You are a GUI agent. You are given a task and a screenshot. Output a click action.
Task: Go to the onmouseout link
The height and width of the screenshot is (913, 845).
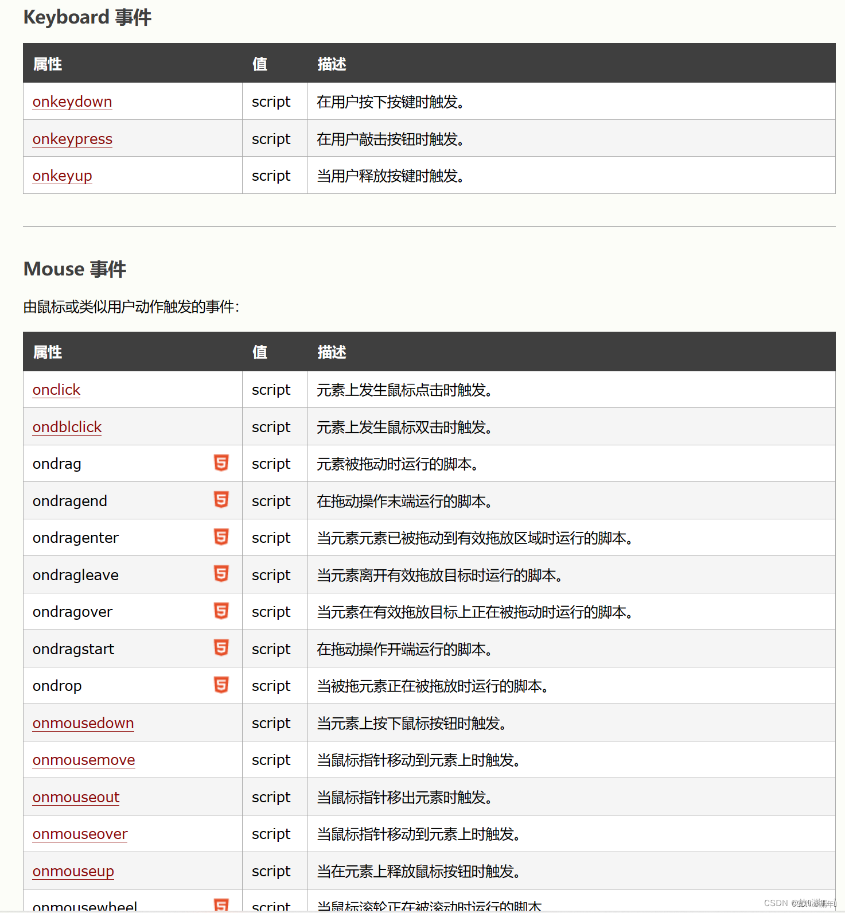click(x=76, y=797)
